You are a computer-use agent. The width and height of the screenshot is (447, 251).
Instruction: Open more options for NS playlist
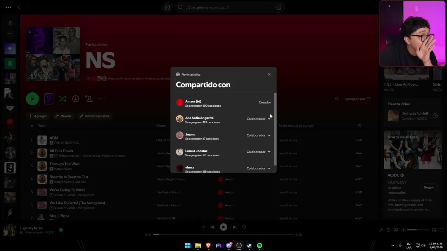coord(102,99)
